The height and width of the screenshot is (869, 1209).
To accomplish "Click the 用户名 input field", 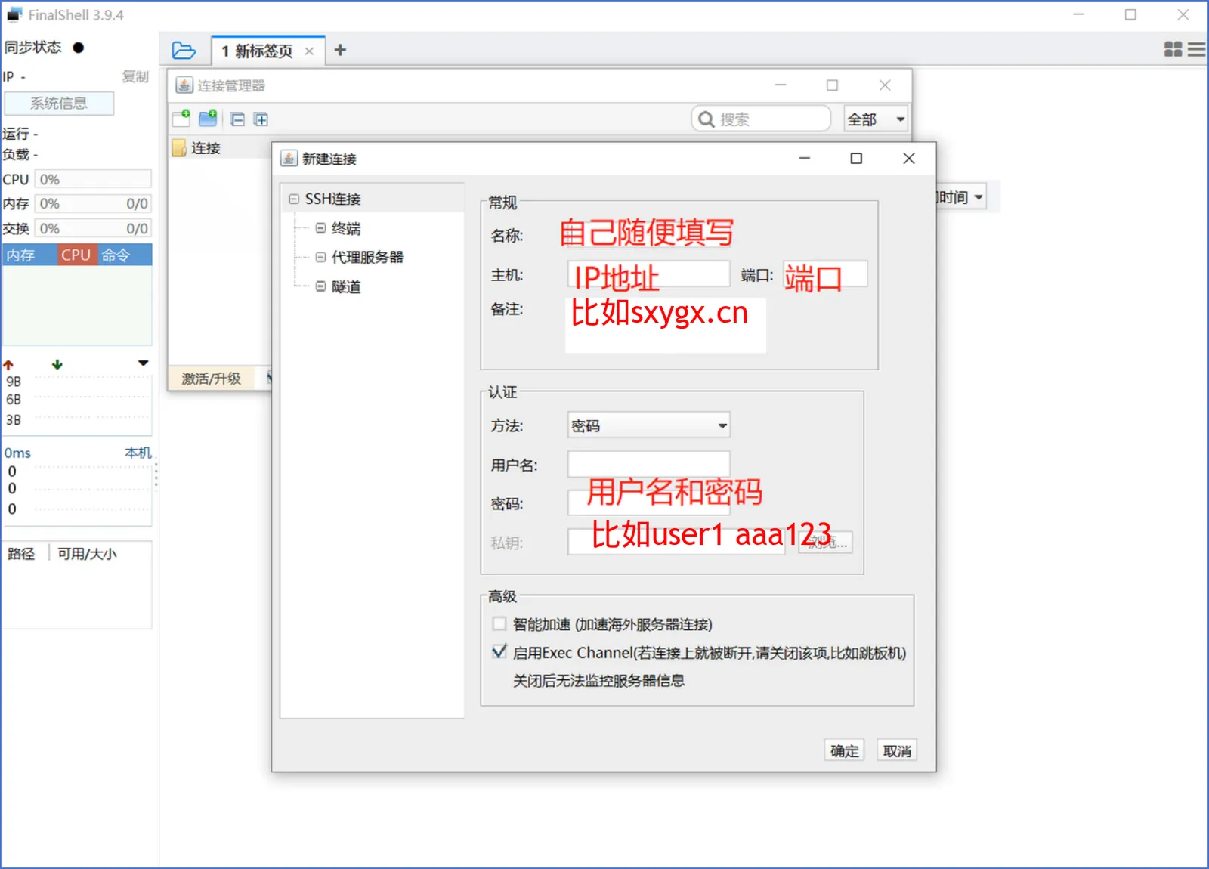I will tap(648, 464).
